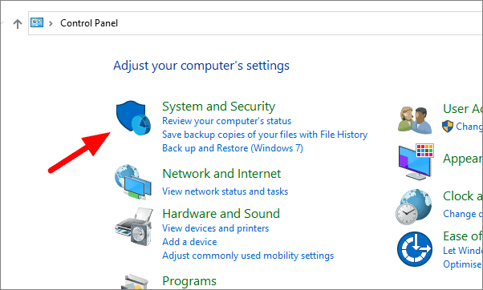Click Add a device link
The image size is (483, 290).
tap(189, 242)
